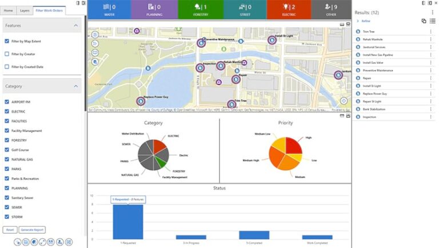Viewport: 439px width, 248px height.
Task: Open options menu for Trim Tree result
Action: (x=430, y=31)
